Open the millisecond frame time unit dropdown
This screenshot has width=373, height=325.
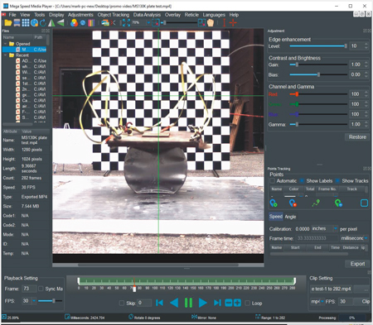tap(366, 238)
